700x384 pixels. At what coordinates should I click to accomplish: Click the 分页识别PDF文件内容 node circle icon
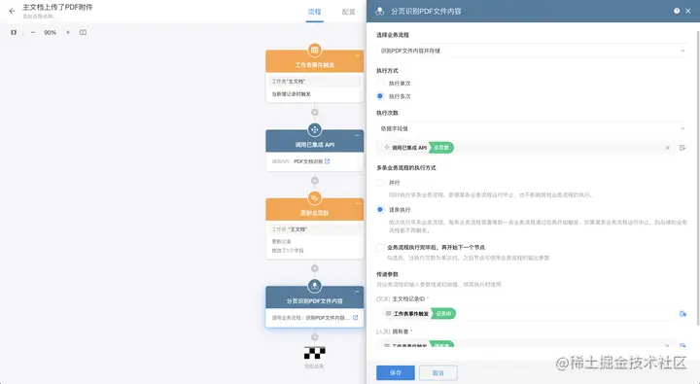[315, 286]
